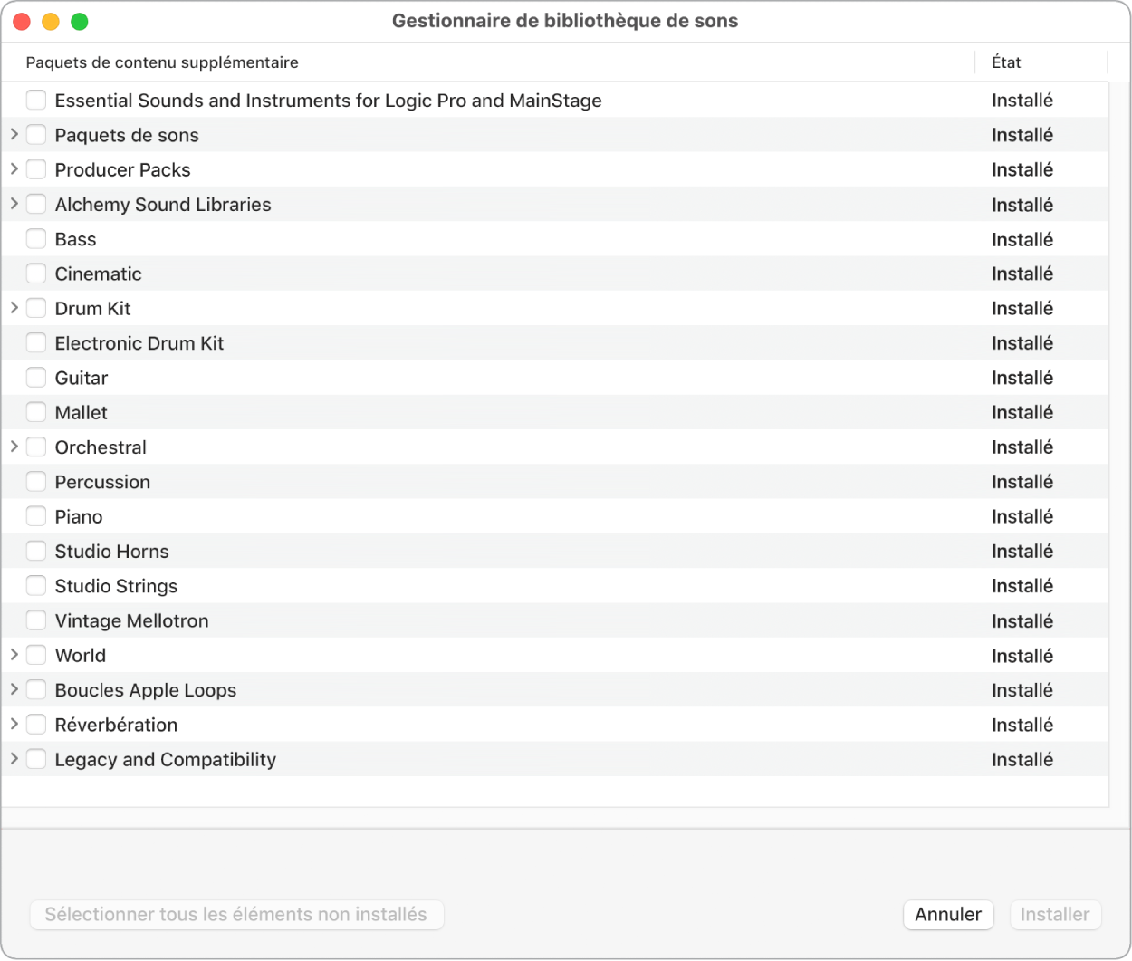Image resolution: width=1132 pixels, height=961 pixels.
Task: Tick the Bass package checkbox
Action: click(x=36, y=239)
